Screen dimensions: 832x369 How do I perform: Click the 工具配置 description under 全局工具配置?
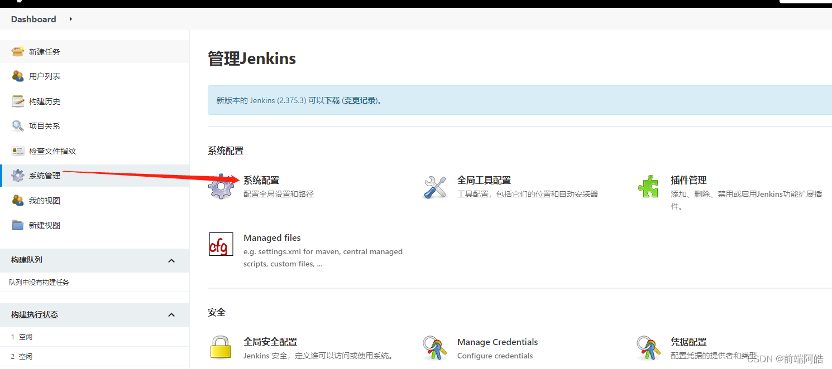pyautogui.click(x=528, y=194)
